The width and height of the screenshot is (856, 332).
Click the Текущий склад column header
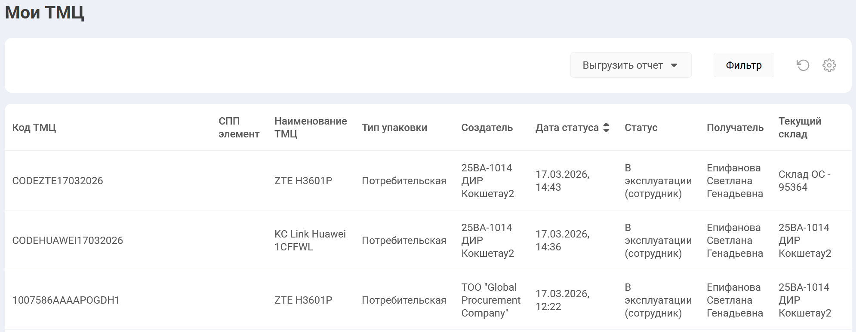(x=799, y=128)
